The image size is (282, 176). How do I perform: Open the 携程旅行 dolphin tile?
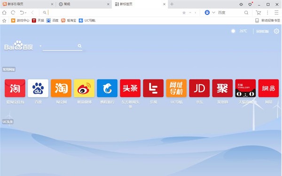tap(107, 88)
